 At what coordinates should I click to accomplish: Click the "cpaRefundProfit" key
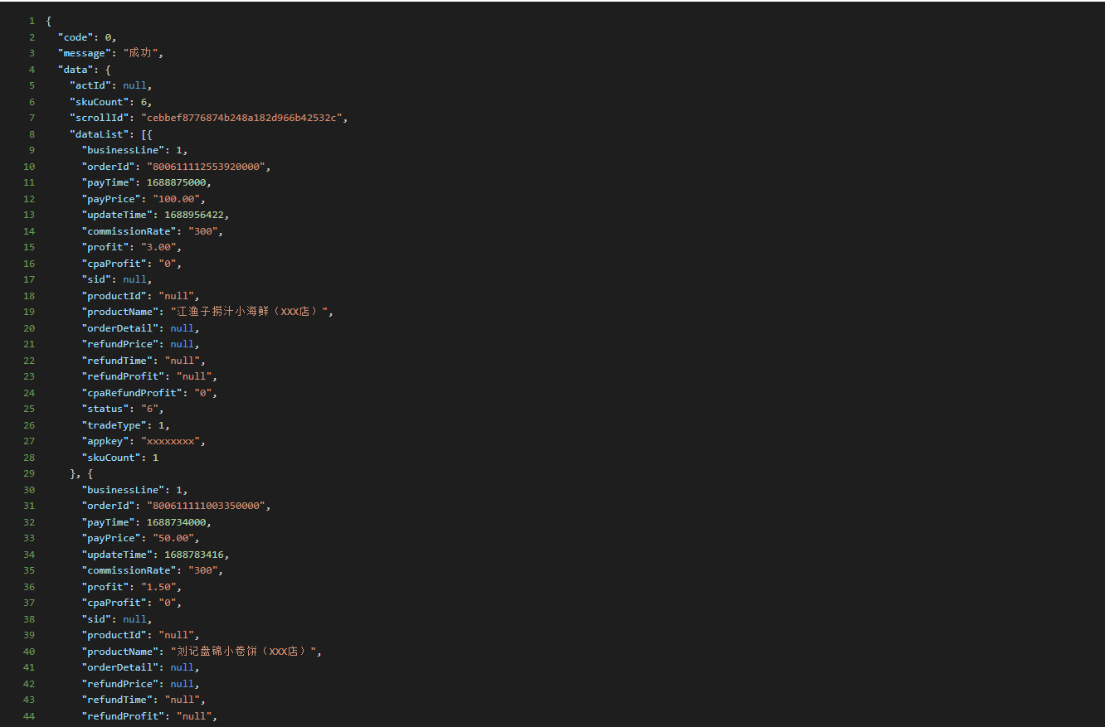pos(132,393)
